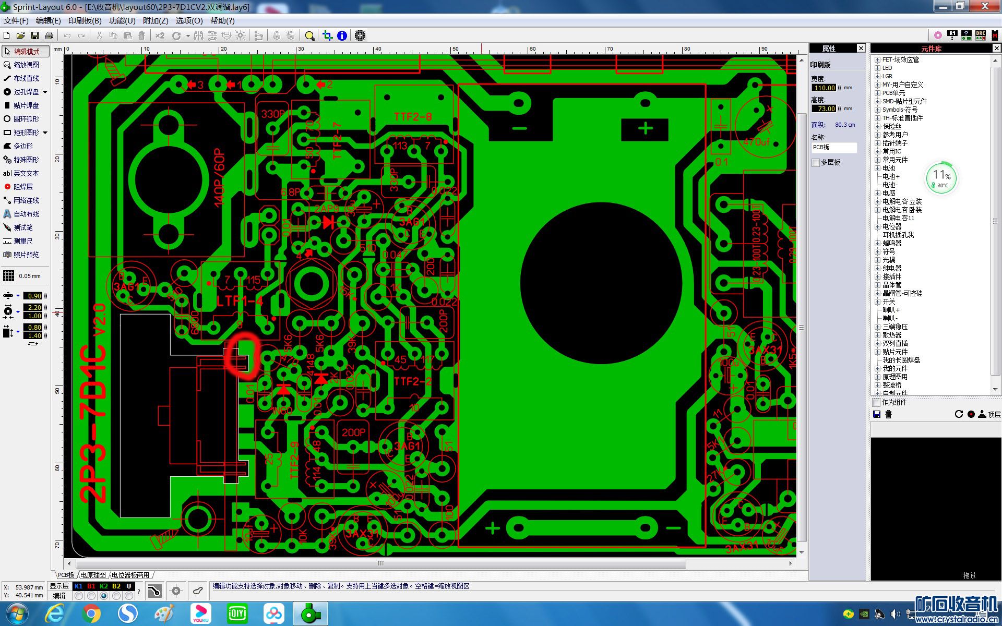
Task: Select the 自动布线 autoroute tool
Action: click(26, 214)
